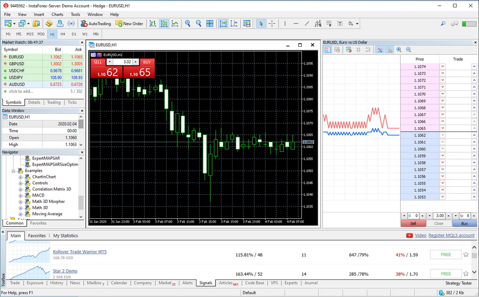This screenshot has width=479, height=297.
Task: Click the Navigator panel vertical scrollbar
Action: 81,202
